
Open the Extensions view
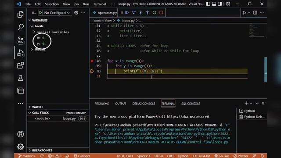(21, 65)
